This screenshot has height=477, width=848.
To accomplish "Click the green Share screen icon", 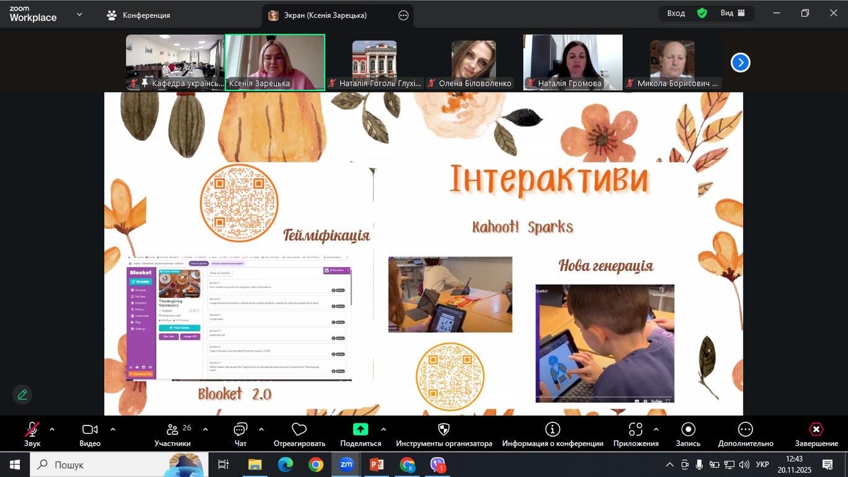I will pyautogui.click(x=360, y=430).
